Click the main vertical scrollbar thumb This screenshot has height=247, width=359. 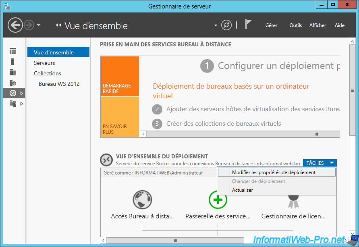coord(353,90)
